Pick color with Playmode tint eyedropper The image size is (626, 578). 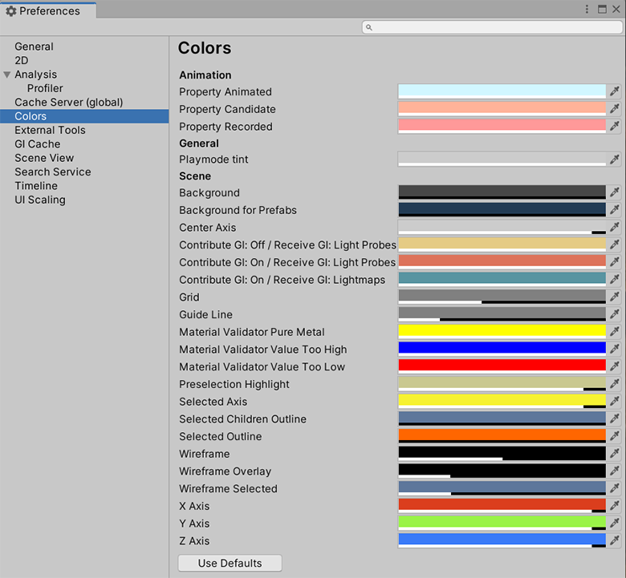614,159
